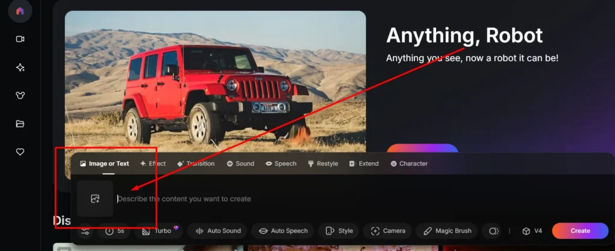Open the video camera sidebar icon
615x251 pixels.
click(20, 39)
